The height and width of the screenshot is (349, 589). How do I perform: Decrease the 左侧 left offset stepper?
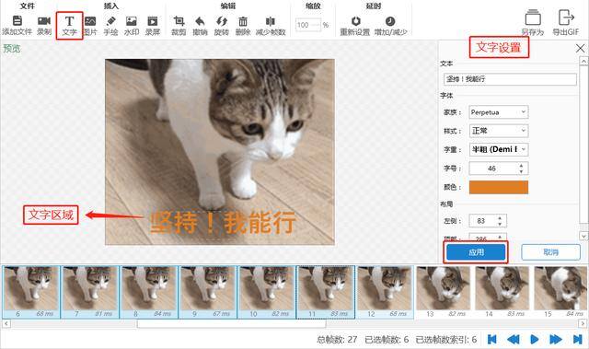point(500,224)
